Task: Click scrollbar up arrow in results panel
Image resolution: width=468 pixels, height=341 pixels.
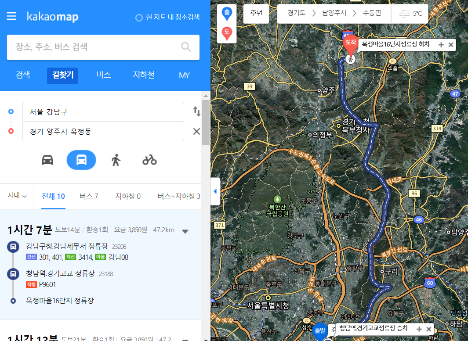Action: tap(206, 96)
